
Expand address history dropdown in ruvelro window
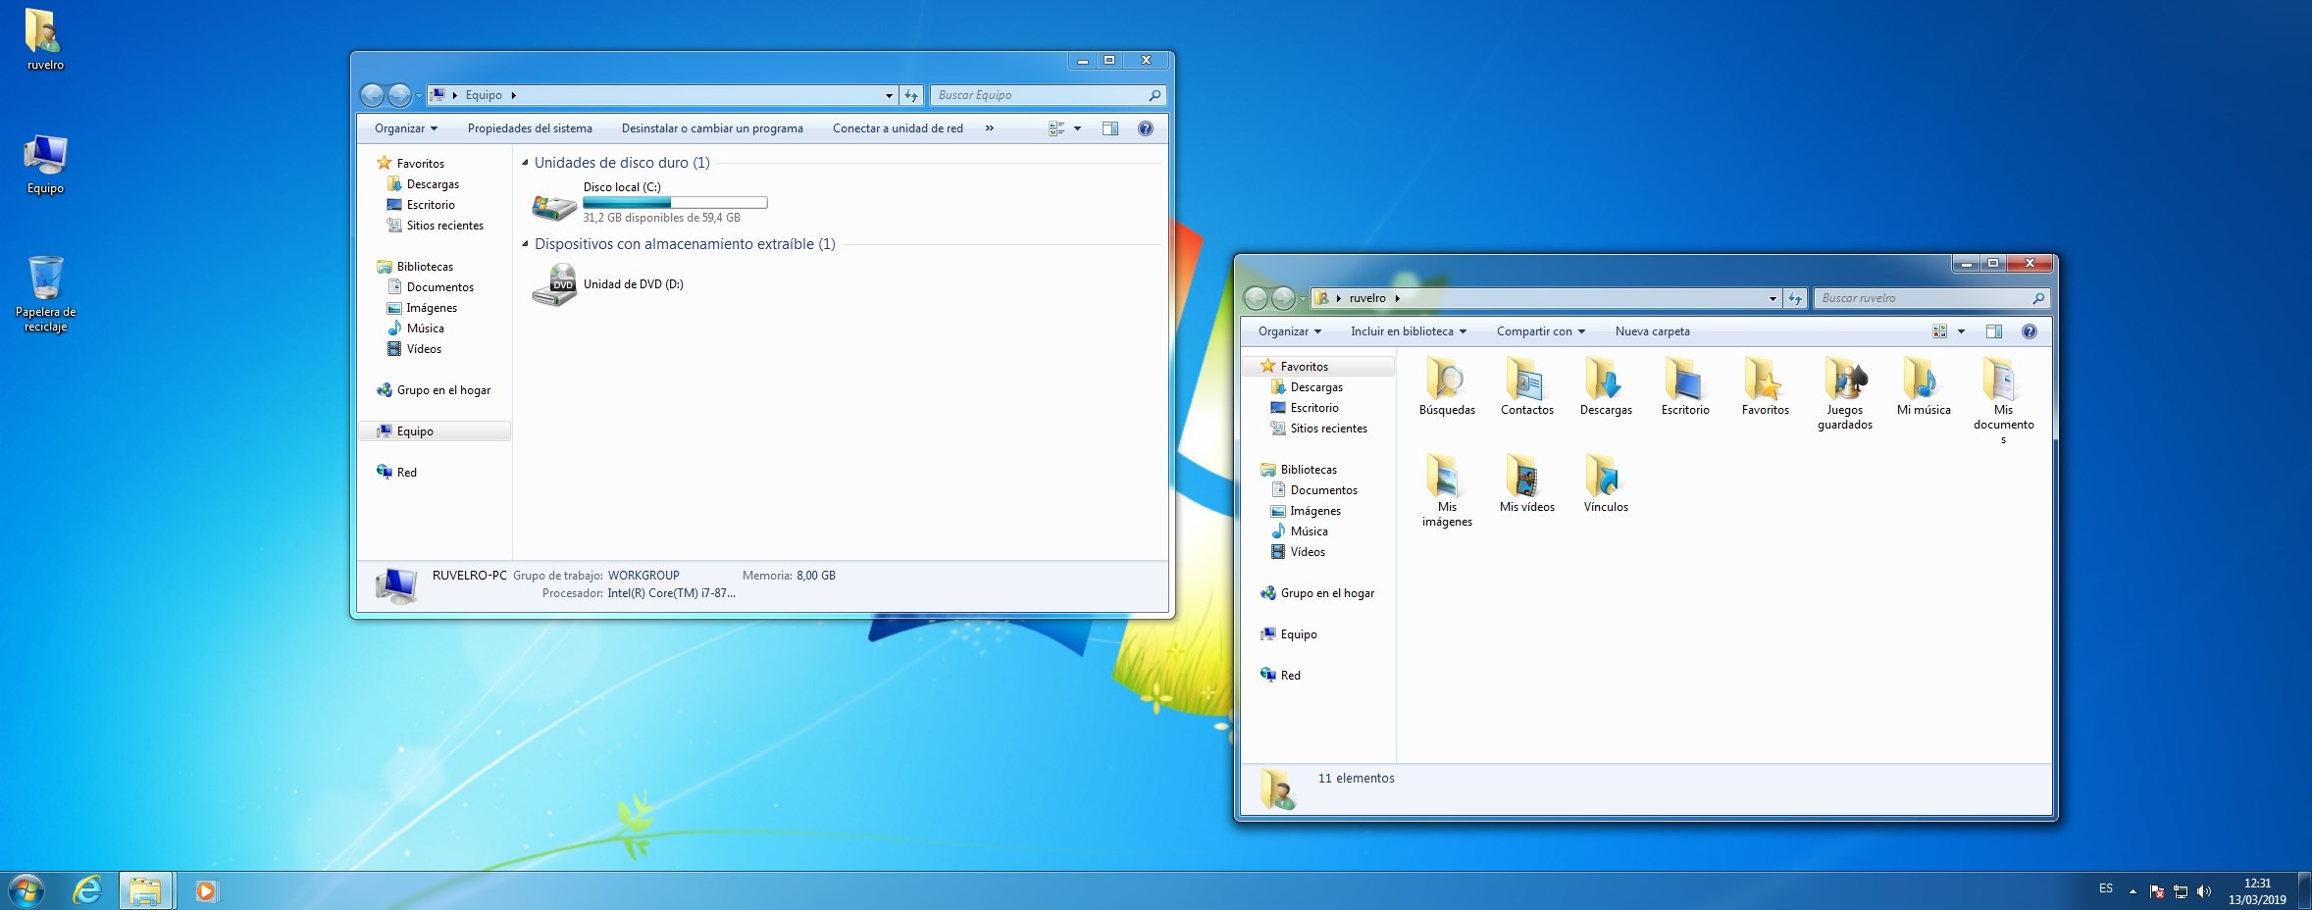(1773, 298)
